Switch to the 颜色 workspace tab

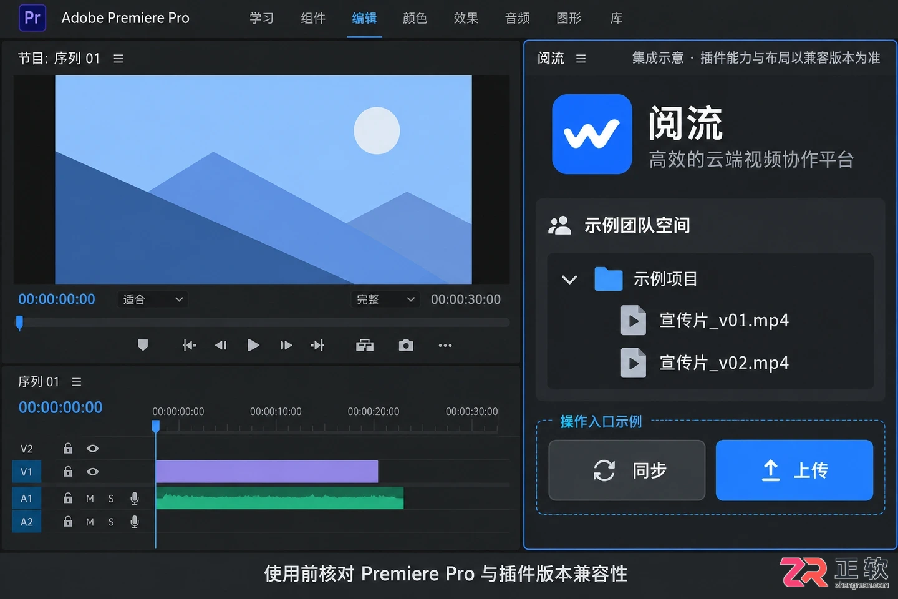coord(415,18)
